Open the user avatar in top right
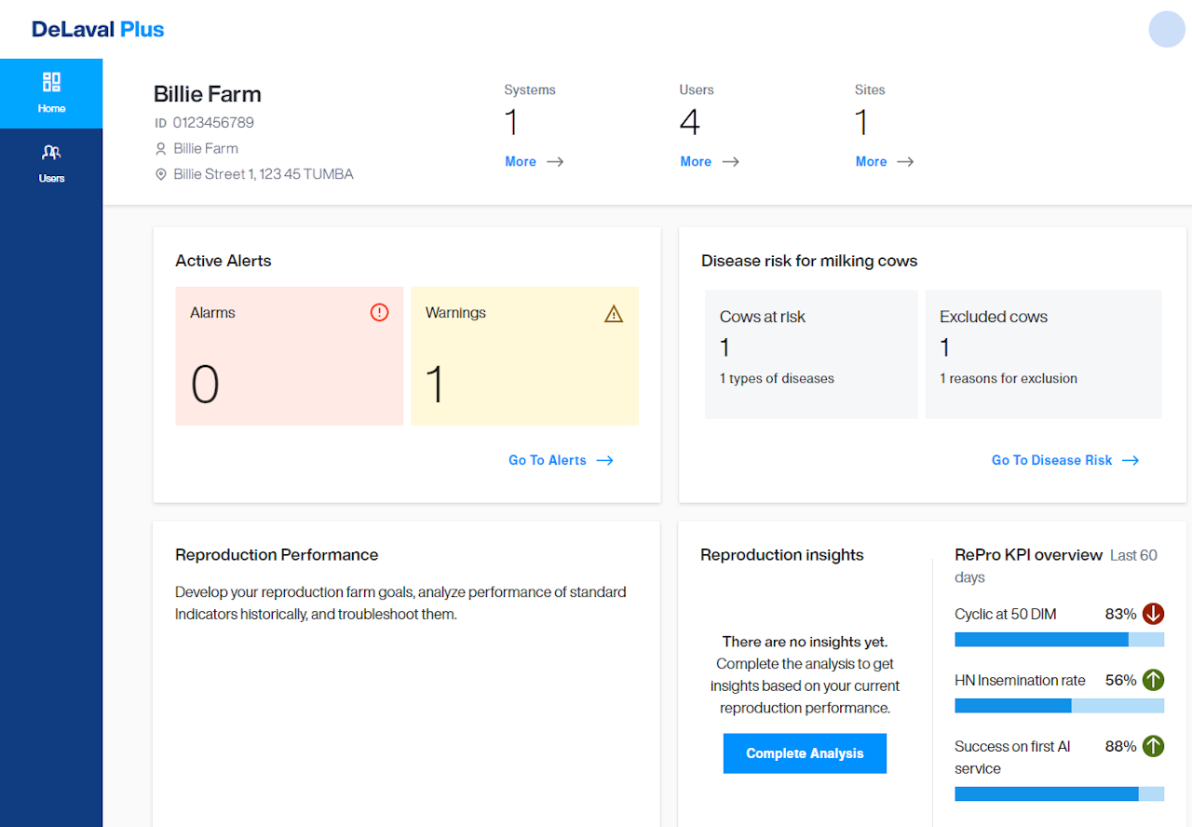Image resolution: width=1192 pixels, height=827 pixels. [x=1166, y=29]
